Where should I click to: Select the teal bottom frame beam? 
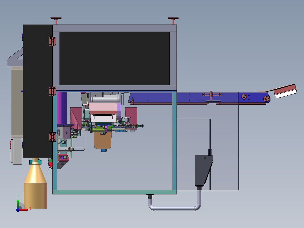(x=114, y=192)
